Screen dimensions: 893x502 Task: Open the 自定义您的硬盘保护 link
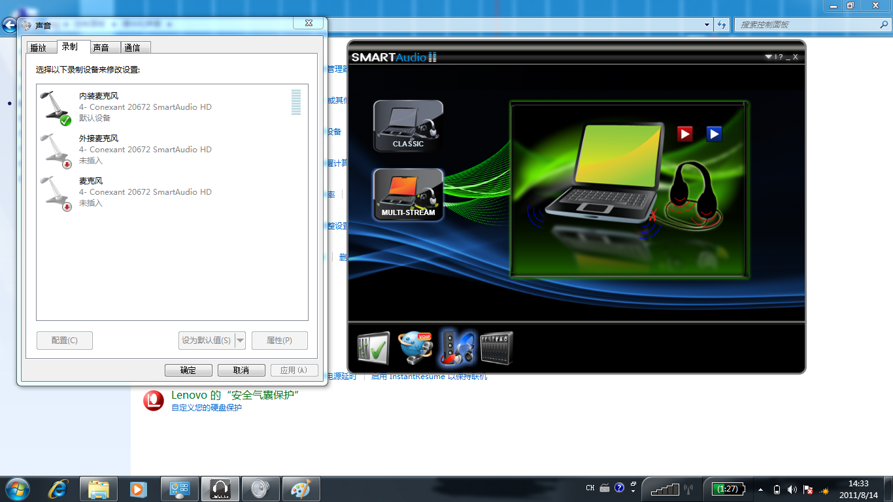click(207, 408)
